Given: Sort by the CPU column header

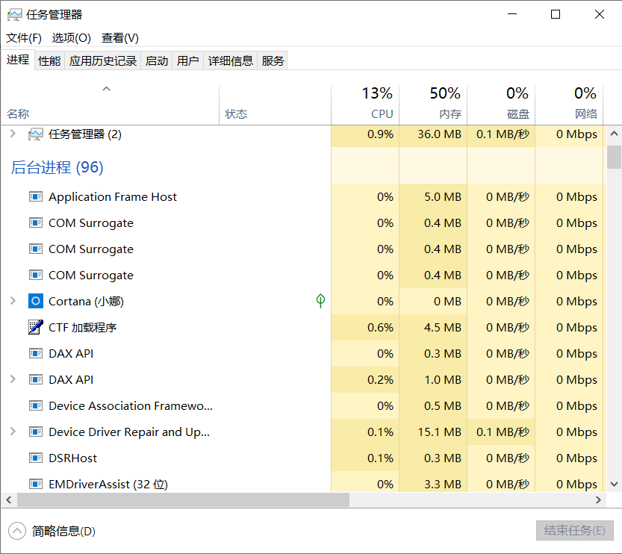Looking at the screenshot, I should (365, 105).
